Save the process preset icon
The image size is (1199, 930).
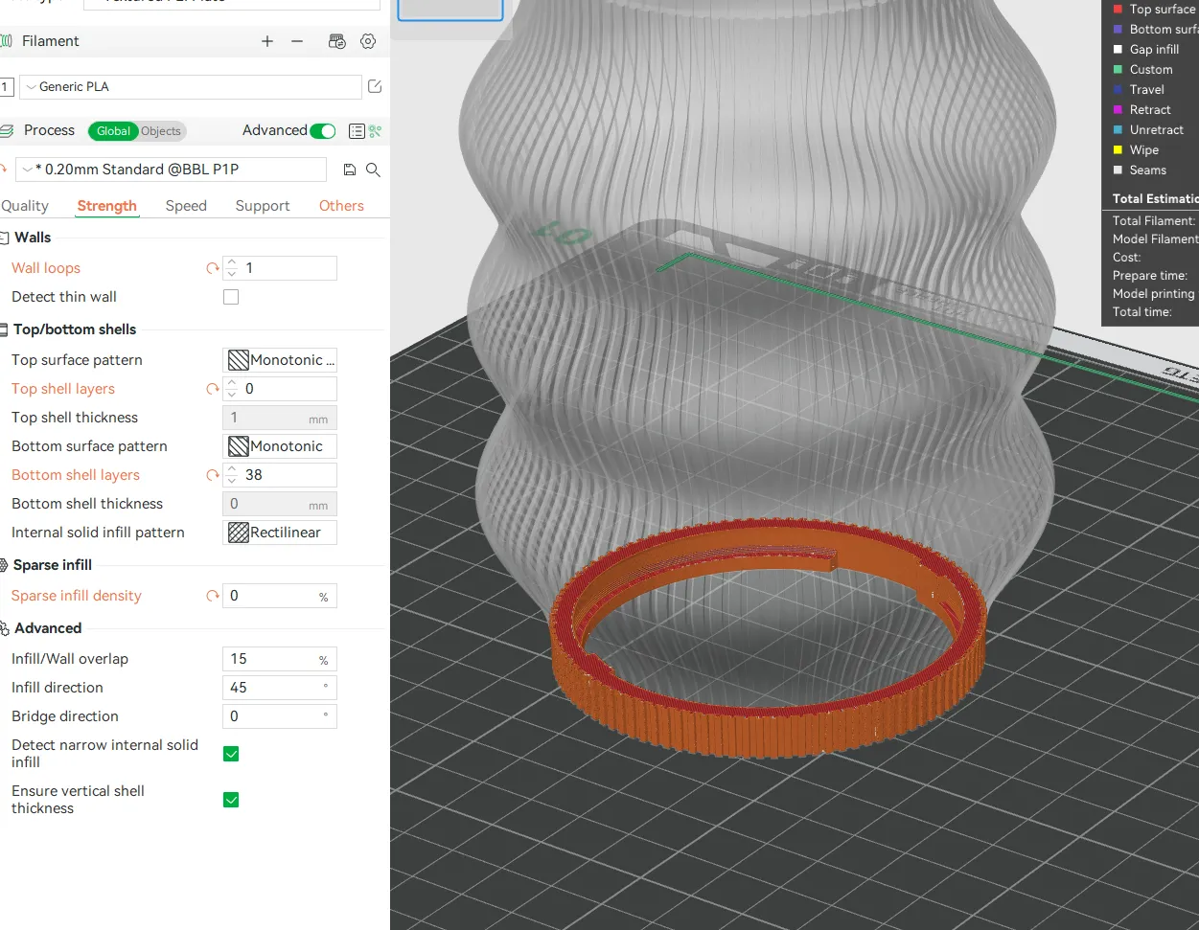[350, 170]
